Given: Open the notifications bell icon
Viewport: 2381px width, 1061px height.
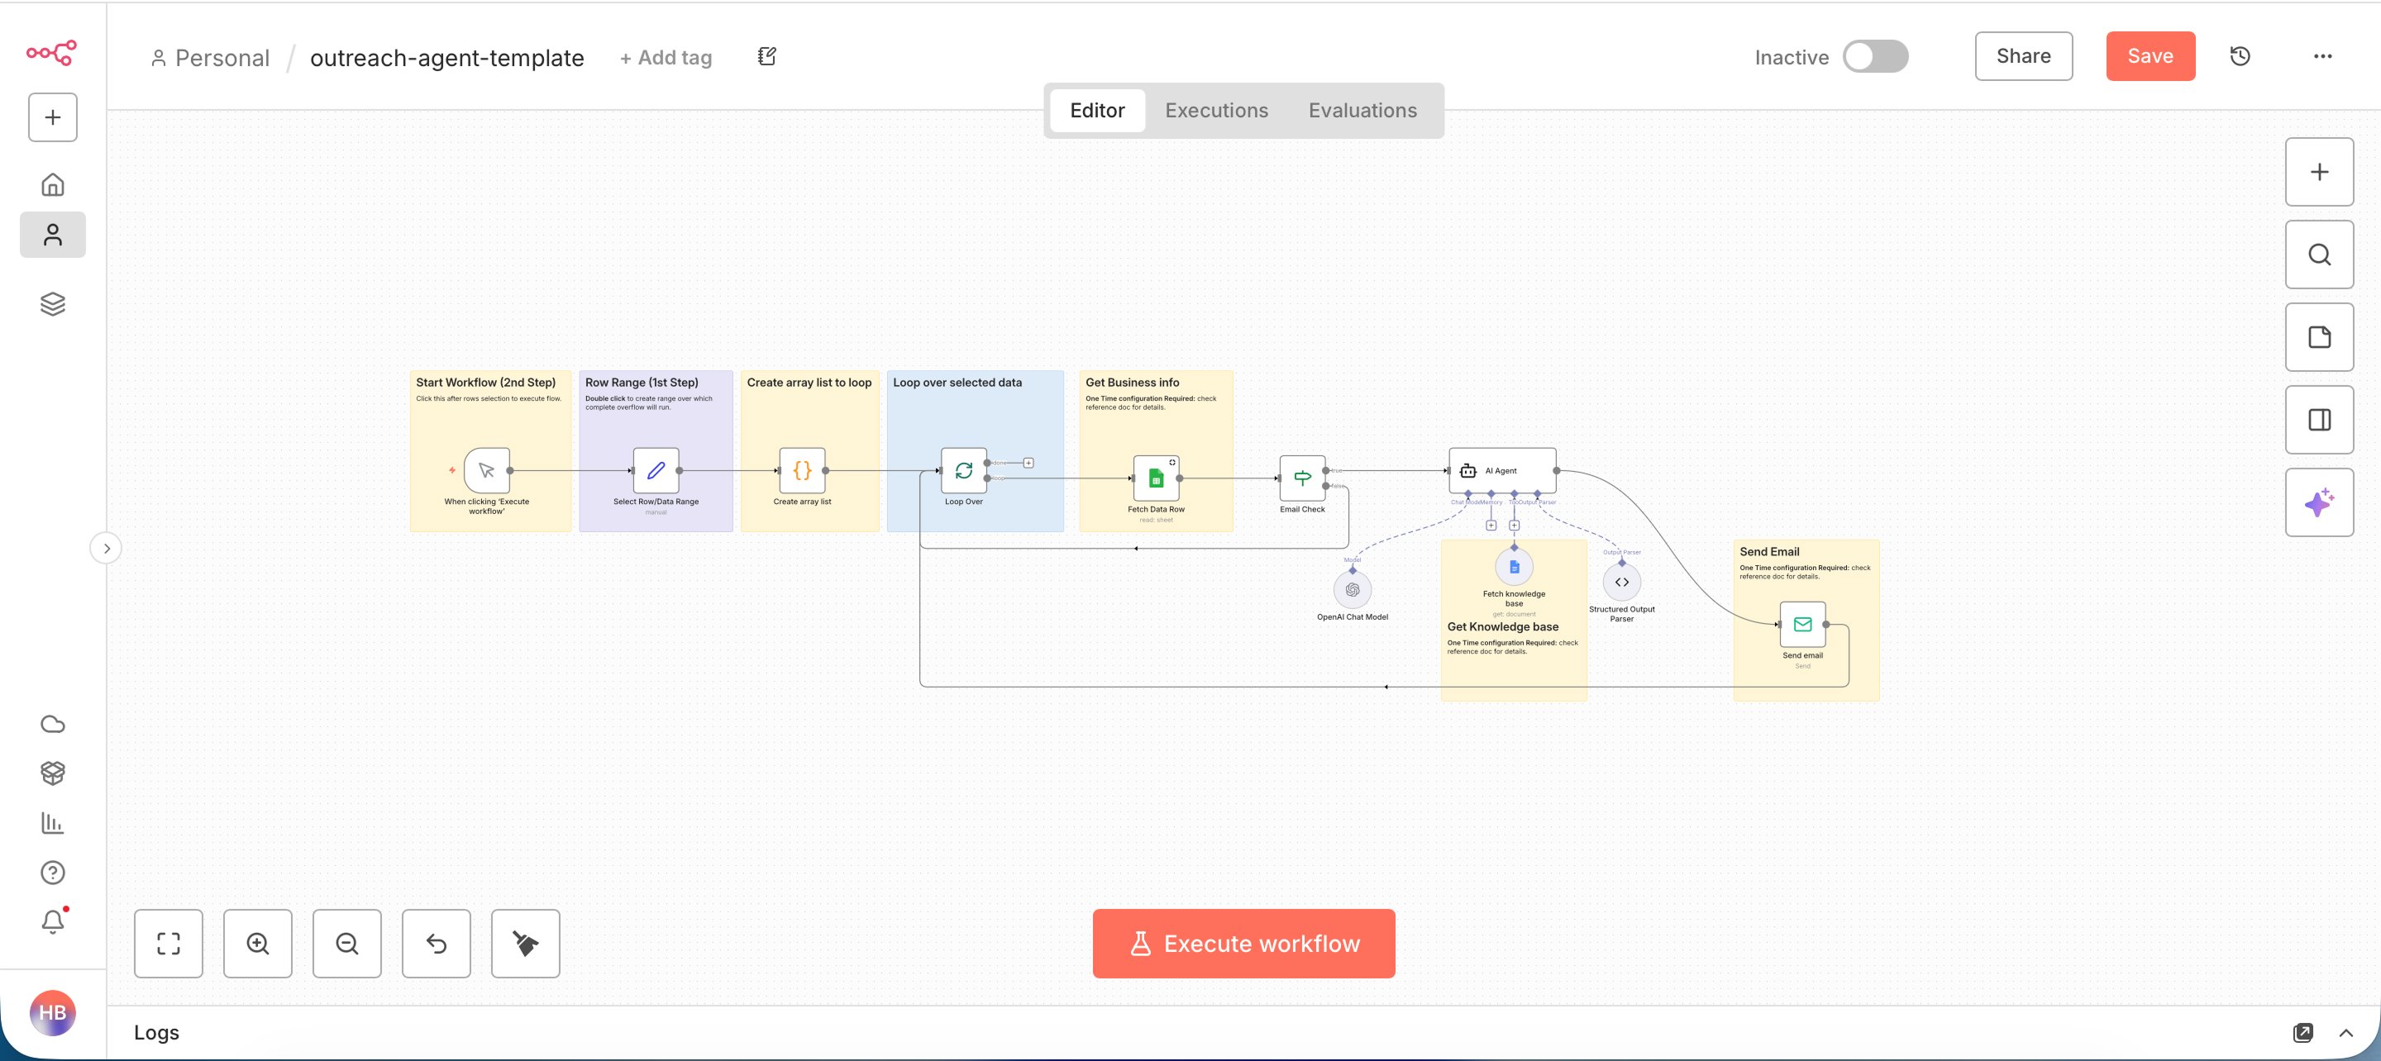Looking at the screenshot, I should 53,921.
